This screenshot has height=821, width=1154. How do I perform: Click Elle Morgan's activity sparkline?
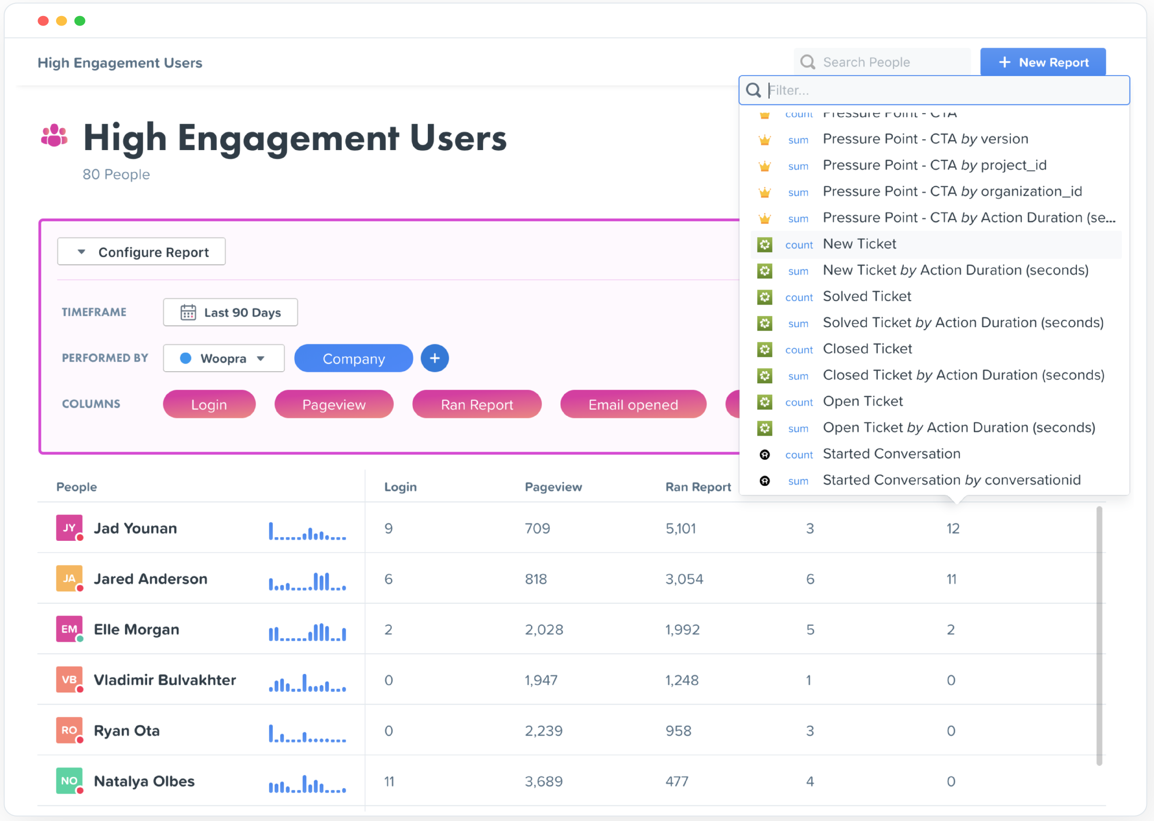(307, 632)
